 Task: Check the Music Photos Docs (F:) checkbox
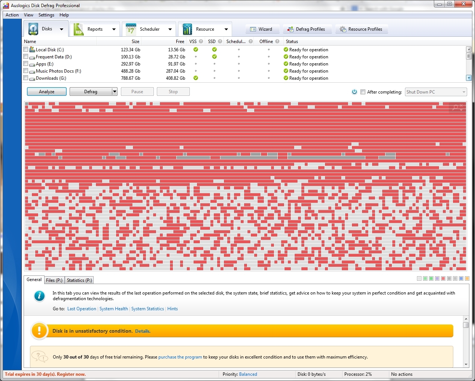[26, 71]
